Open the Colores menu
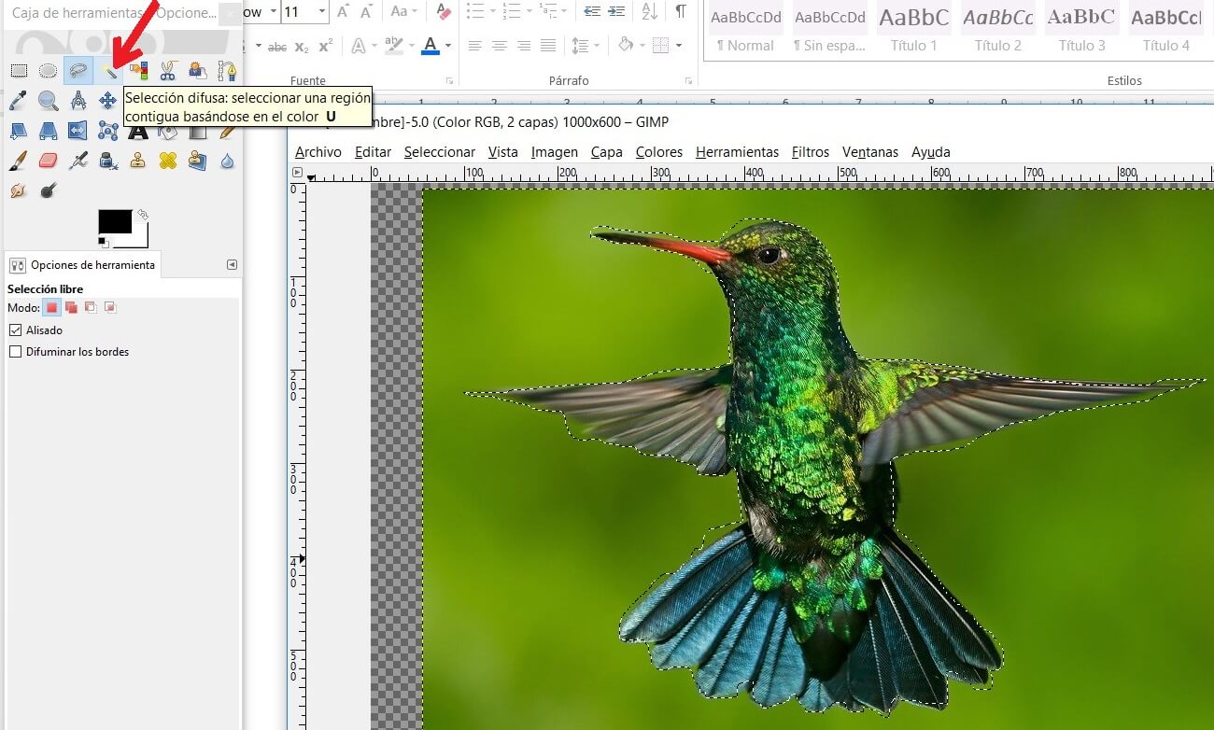The width and height of the screenshot is (1214, 730). [659, 152]
